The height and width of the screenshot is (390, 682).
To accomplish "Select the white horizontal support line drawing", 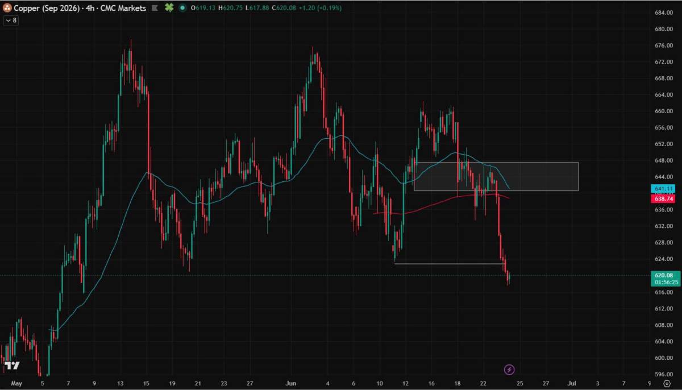I will (x=450, y=264).
